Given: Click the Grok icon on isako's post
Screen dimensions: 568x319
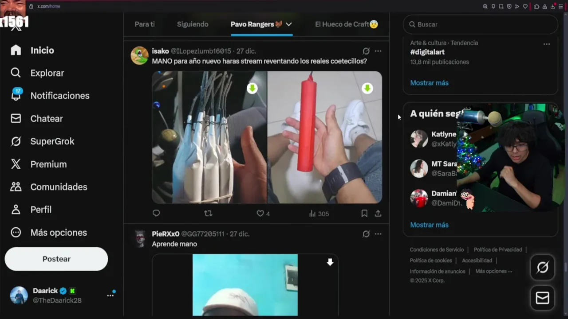Looking at the screenshot, I should pos(366,51).
